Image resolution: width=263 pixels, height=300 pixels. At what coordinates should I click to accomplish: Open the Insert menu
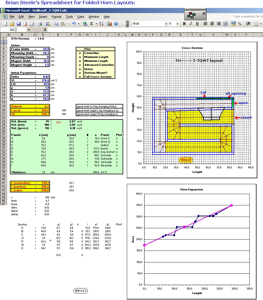pos(43,17)
